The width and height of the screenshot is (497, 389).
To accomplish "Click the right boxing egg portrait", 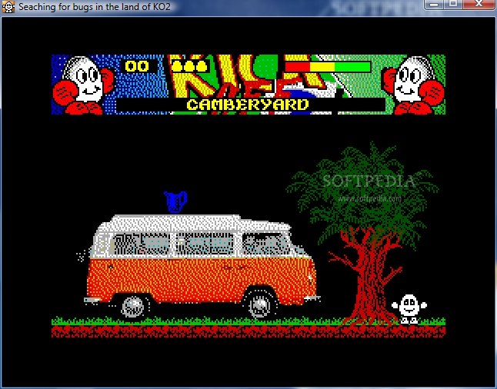I will 413,85.
